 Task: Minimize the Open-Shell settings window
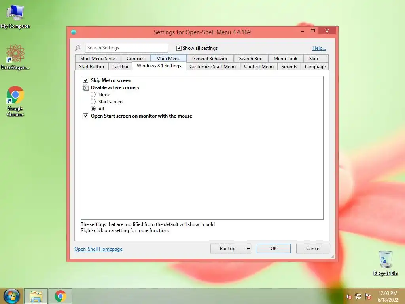(302, 31)
